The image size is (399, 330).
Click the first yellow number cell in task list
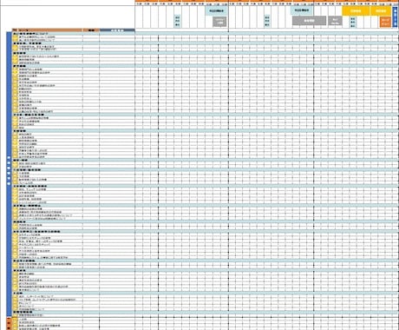[15, 37]
